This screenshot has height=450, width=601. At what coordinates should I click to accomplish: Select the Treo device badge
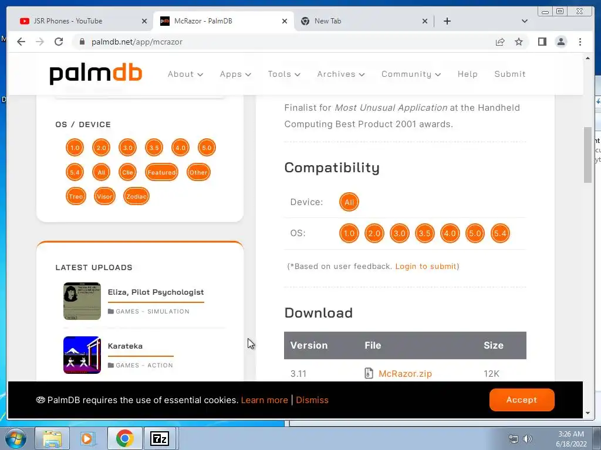[76, 196]
